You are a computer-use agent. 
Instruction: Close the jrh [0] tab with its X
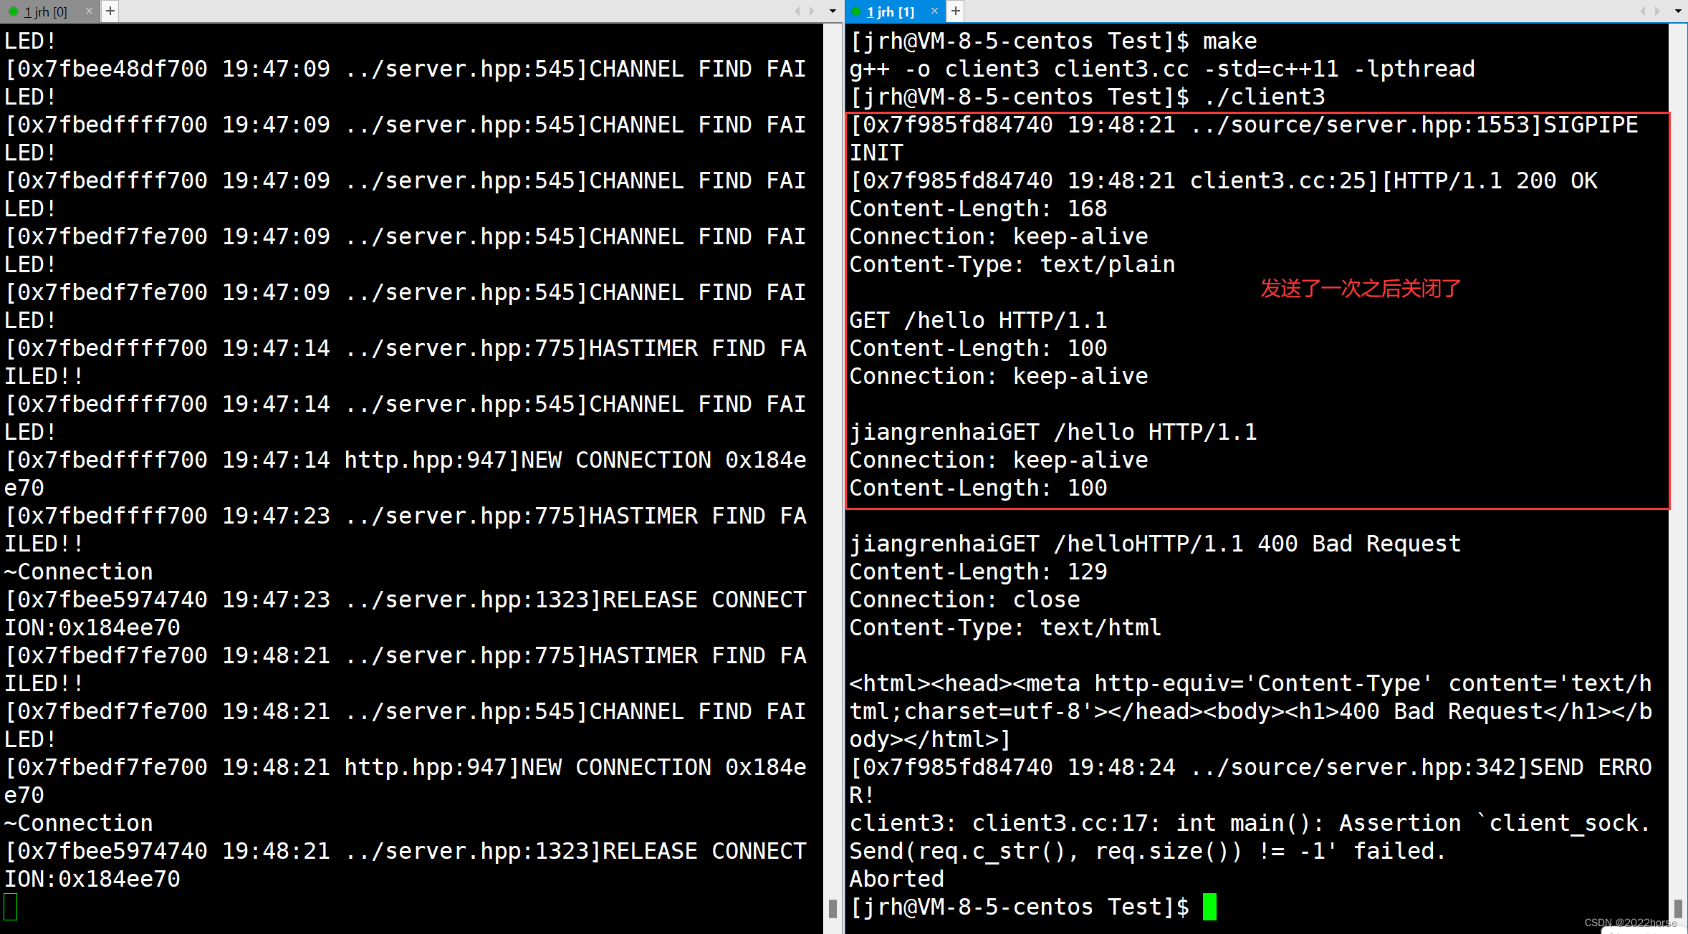[x=89, y=11]
